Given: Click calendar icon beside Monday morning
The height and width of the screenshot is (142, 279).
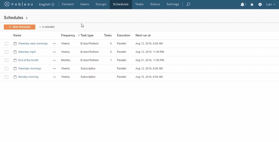Looking at the screenshot, I should click(15, 77).
